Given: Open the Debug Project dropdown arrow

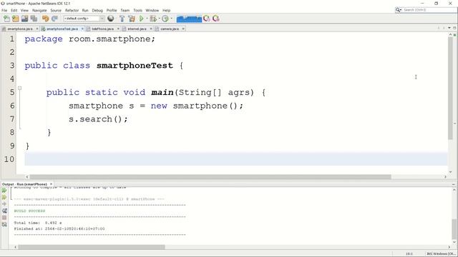Looking at the screenshot, I should (x=159, y=19).
